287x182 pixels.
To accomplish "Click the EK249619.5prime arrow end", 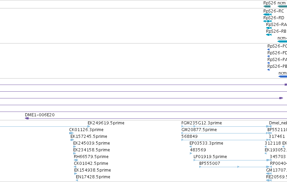I will 89,126.
